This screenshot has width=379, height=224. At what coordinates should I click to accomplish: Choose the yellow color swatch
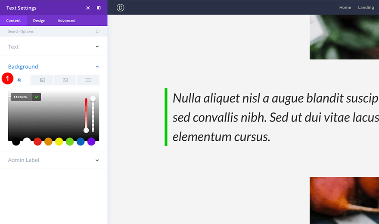click(x=59, y=142)
